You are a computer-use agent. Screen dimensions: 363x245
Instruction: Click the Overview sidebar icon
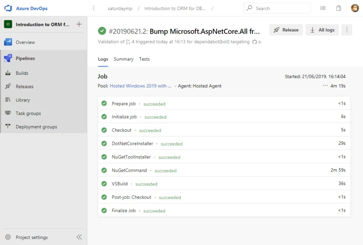click(8, 42)
